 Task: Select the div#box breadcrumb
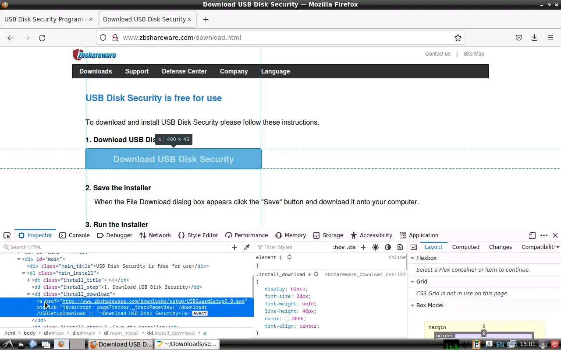click(54, 333)
